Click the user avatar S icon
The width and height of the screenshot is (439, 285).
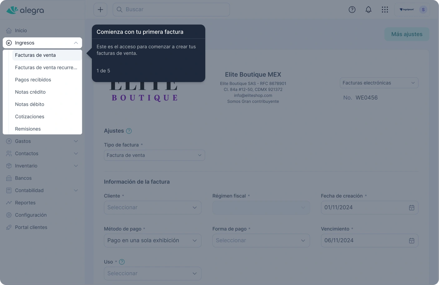coord(423,10)
